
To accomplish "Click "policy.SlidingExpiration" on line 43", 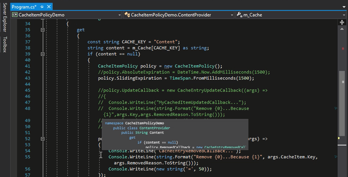I will 130,78.
